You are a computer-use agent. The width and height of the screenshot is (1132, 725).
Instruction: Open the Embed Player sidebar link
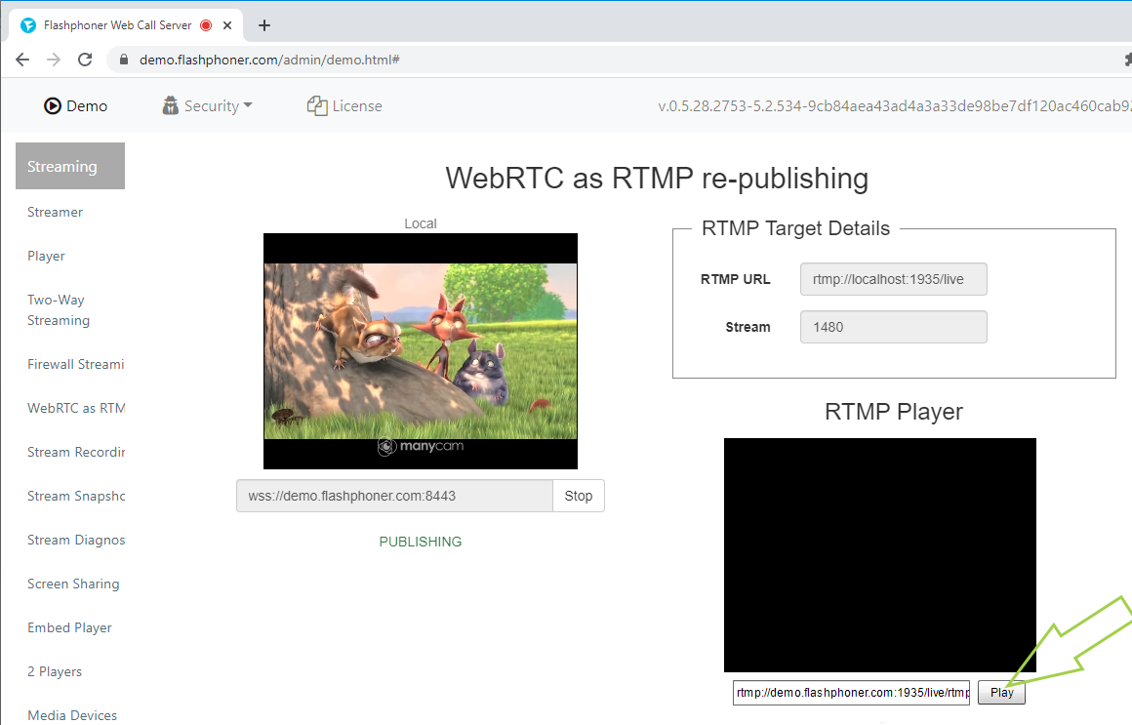pos(69,627)
